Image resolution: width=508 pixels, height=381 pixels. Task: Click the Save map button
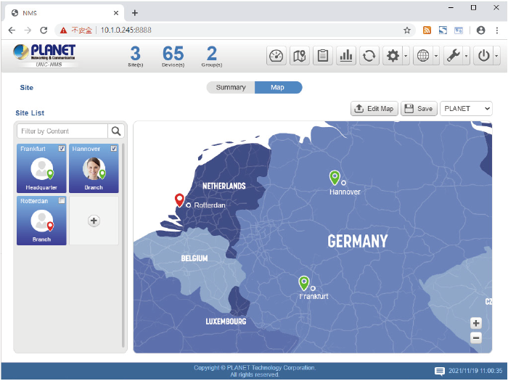(x=419, y=109)
